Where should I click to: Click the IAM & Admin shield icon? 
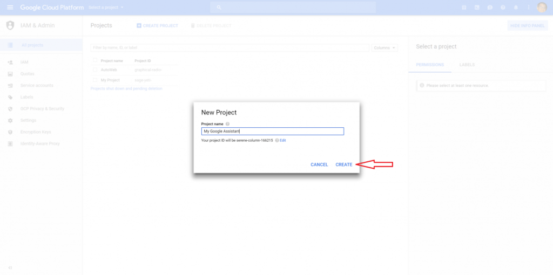point(10,25)
